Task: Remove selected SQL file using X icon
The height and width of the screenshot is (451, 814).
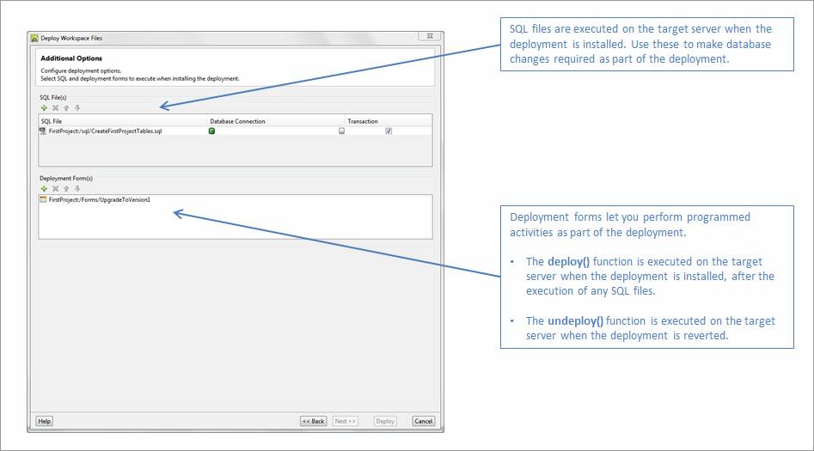Action: tap(55, 107)
